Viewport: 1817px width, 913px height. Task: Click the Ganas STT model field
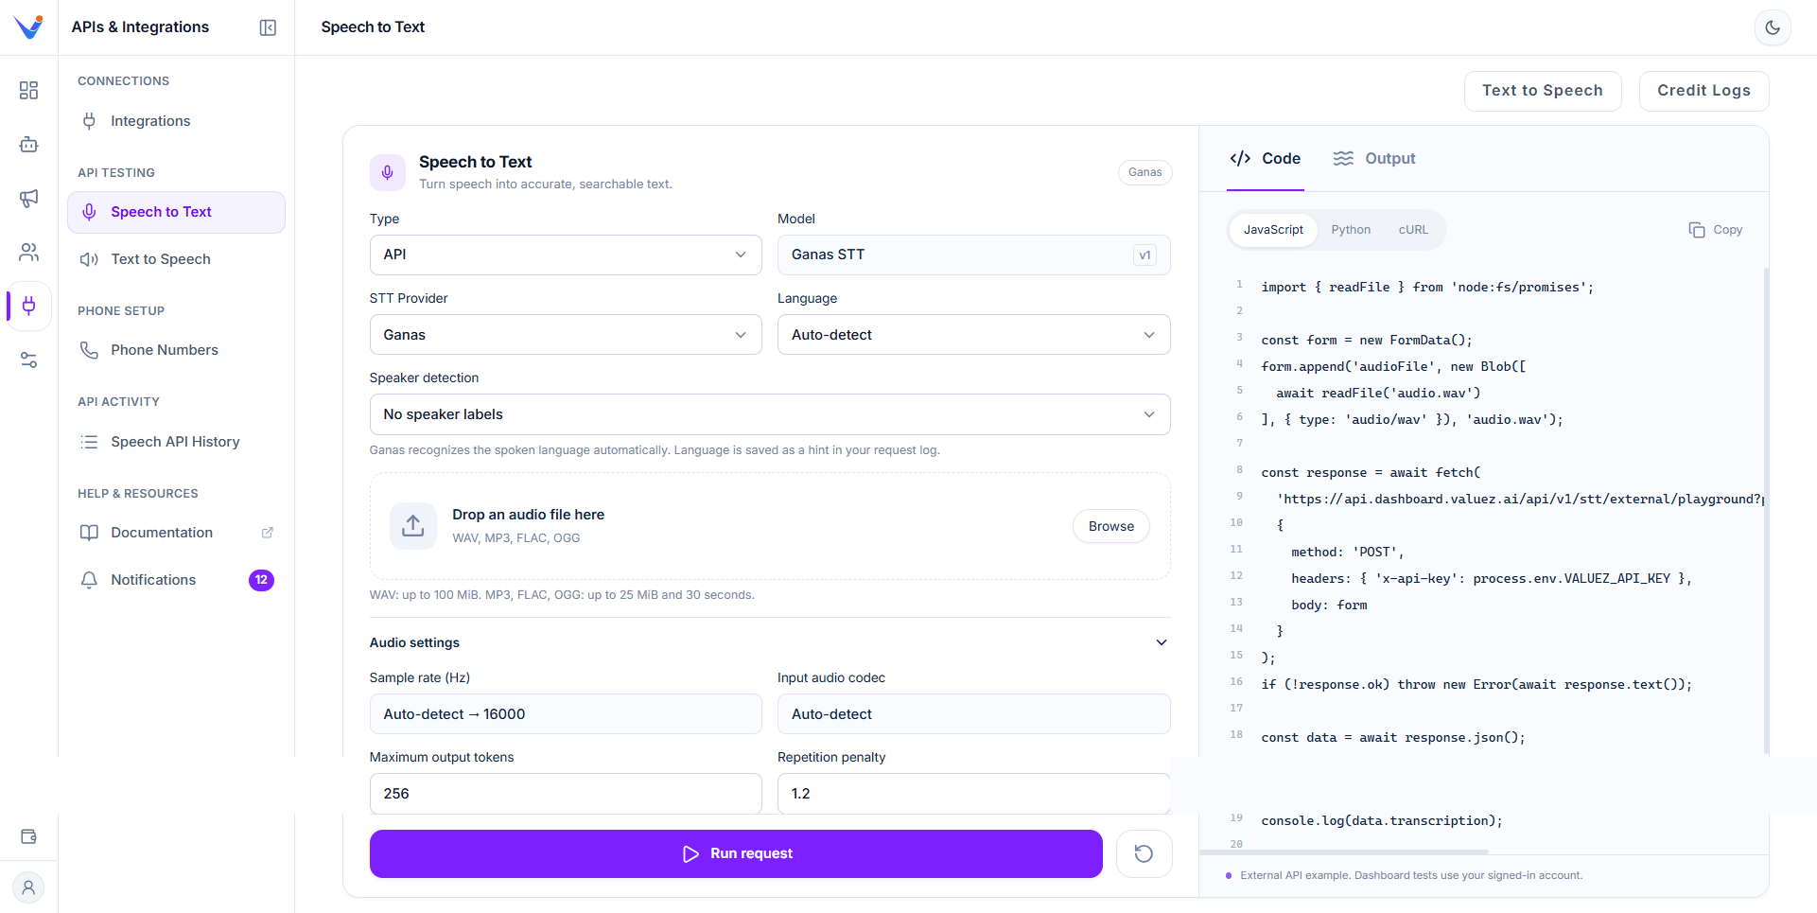(x=973, y=255)
